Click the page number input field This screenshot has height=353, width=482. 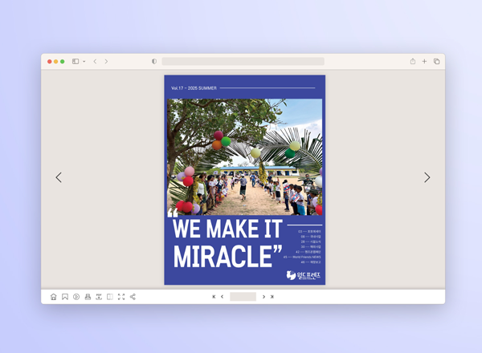243,297
